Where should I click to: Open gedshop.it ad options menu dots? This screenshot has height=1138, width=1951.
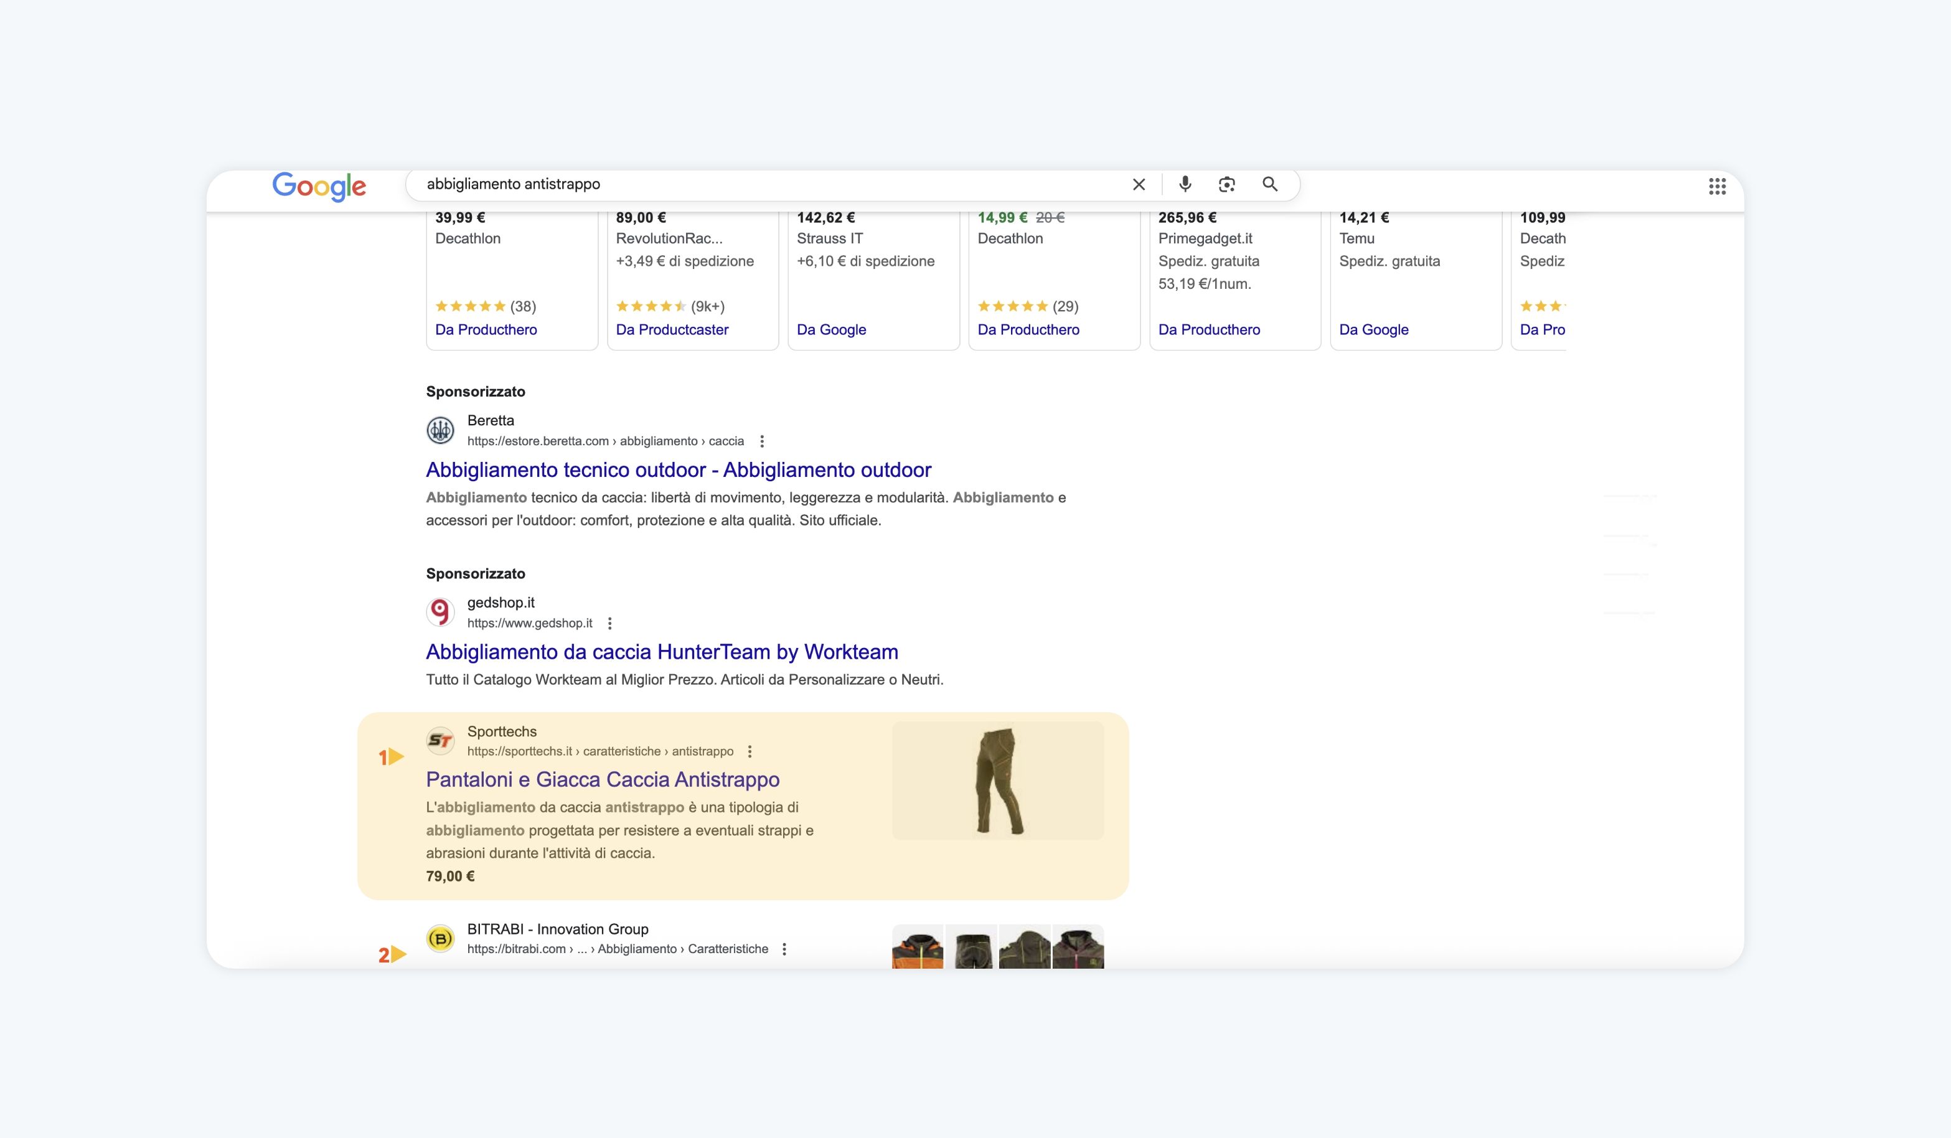[610, 623]
